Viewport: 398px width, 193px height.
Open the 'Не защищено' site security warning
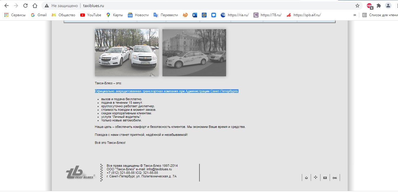pos(61,6)
